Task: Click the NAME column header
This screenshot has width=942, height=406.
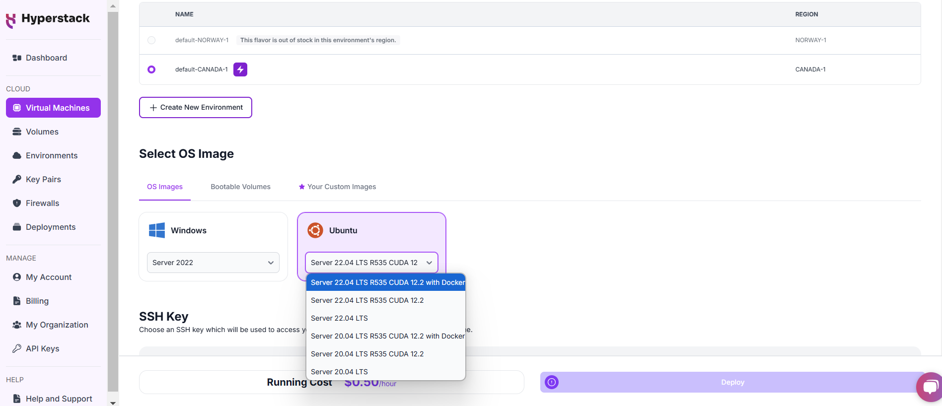Action: tap(184, 14)
